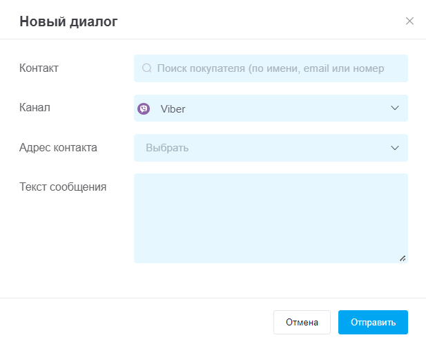Viewport: 426px width, 342px height.
Task: Click the Контакт field label
Action: coord(39,68)
